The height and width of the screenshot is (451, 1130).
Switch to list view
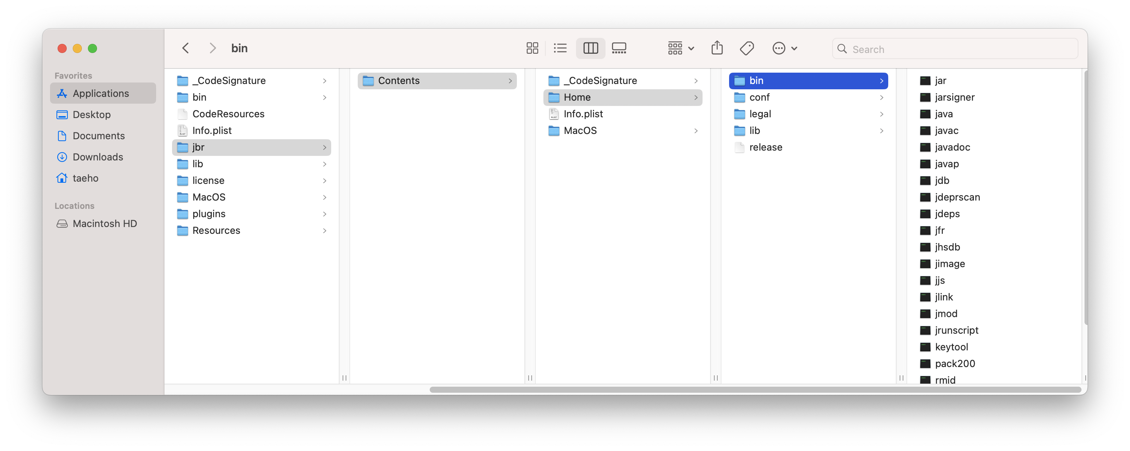click(x=560, y=48)
